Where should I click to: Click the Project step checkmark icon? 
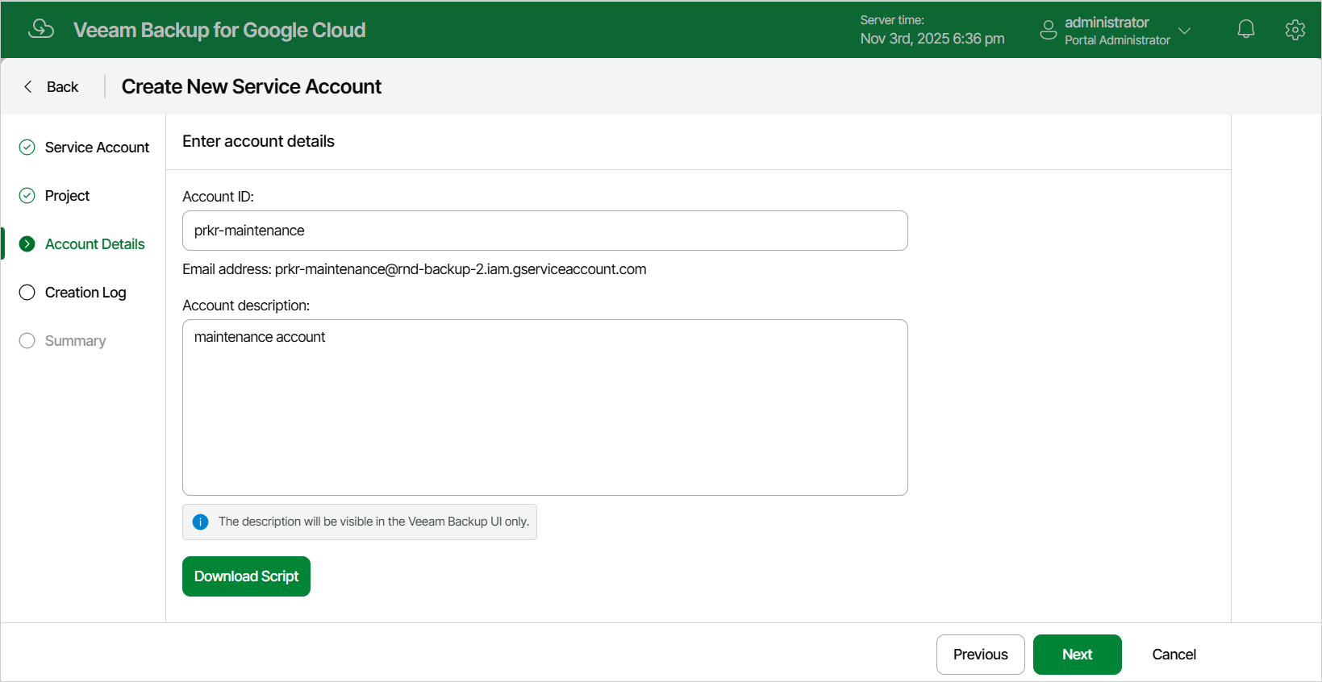click(x=27, y=195)
